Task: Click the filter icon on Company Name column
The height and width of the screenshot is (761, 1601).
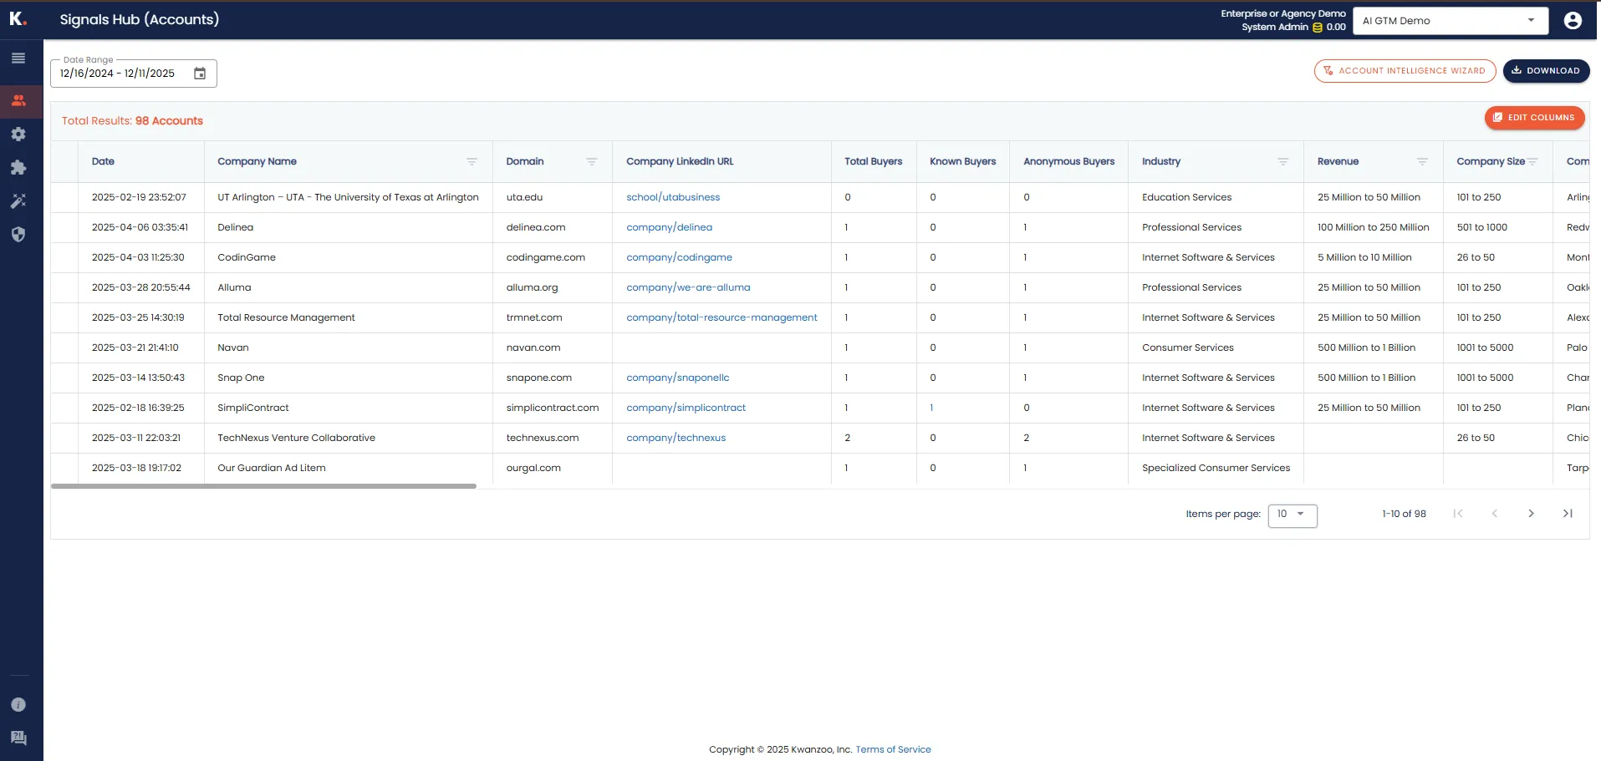Action: [473, 161]
